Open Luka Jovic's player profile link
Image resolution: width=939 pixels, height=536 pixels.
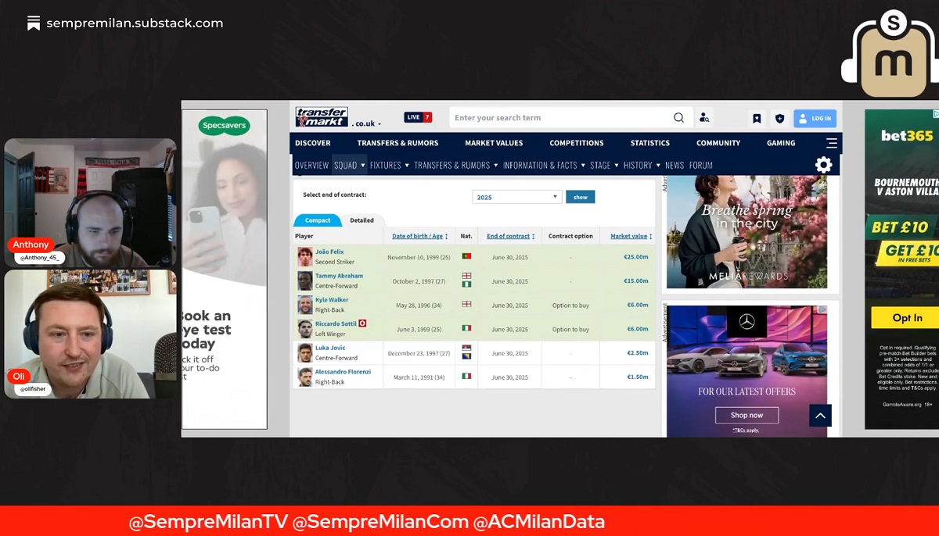point(330,348)
